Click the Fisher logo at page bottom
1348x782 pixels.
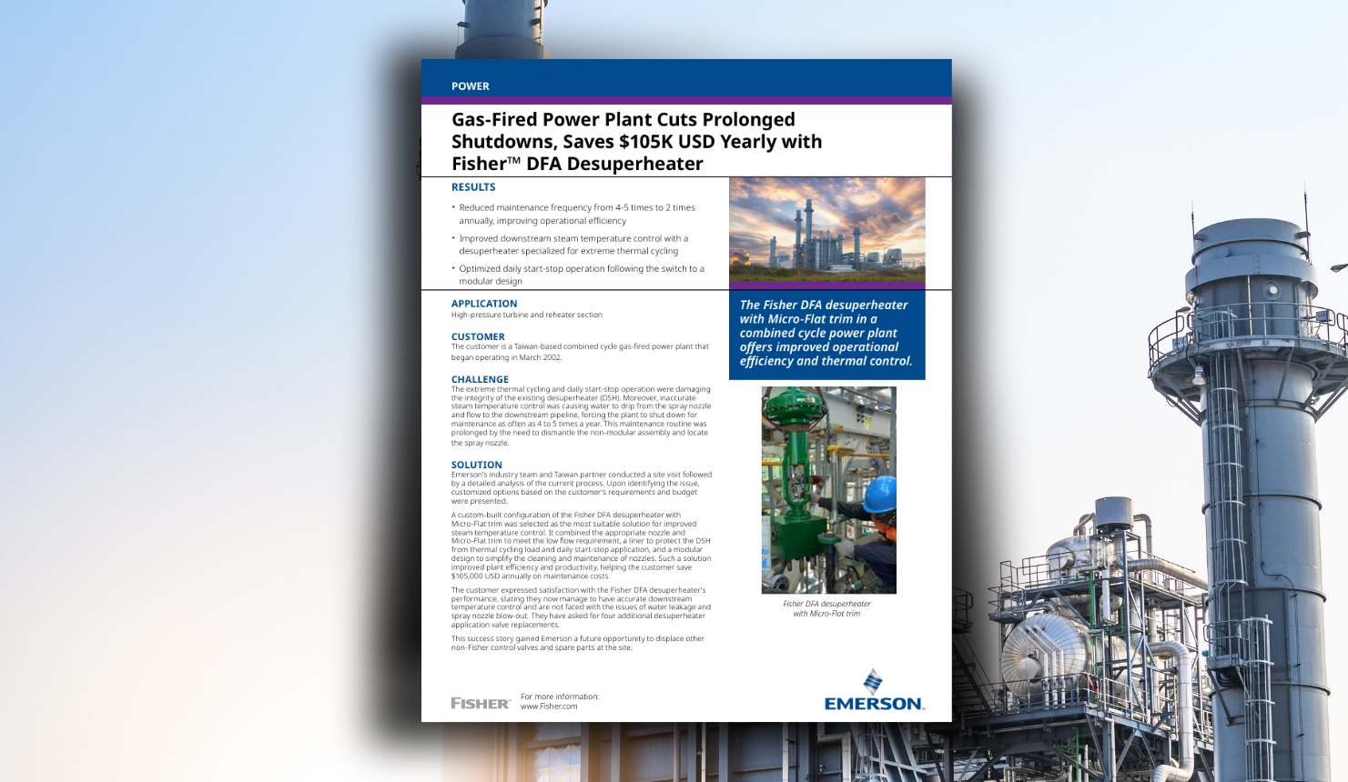(481, 703)
